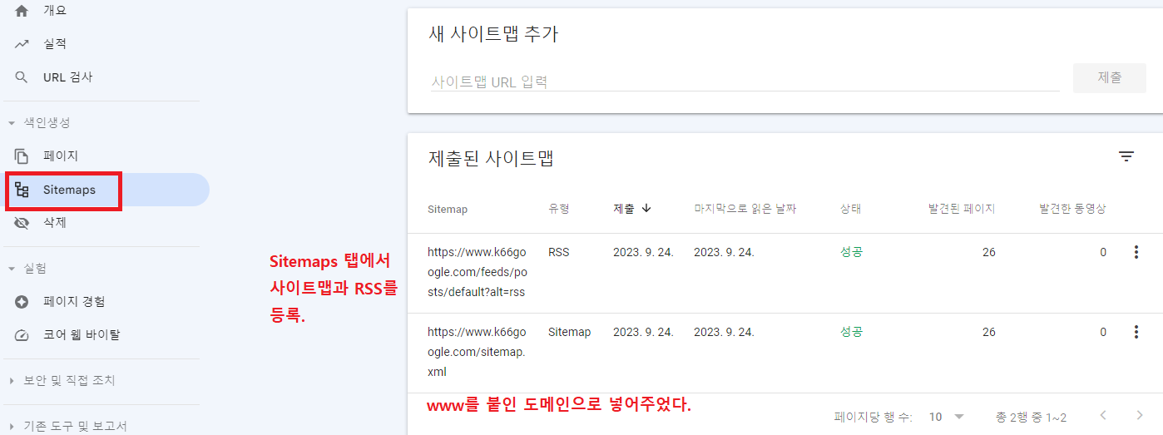Click the 발견한 동영상 column header

[1073, 209]
